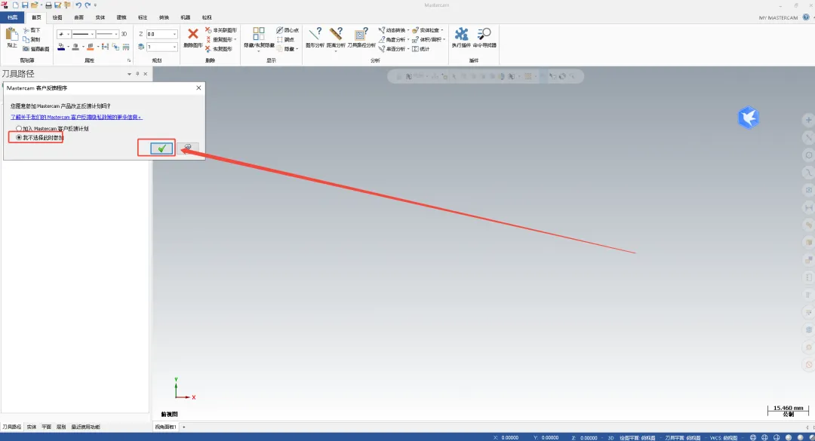Open the level number dropdown showing 1
This screenshot has width=815, height=441.
point(174,47)
